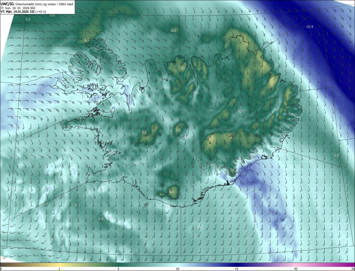Select the 6.9 value label
355x271 pixels.
[x=54, y=239]
